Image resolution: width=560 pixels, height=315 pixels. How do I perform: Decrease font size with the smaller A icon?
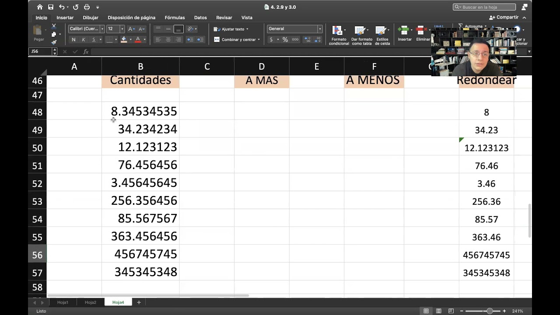[x=141, y=29]
